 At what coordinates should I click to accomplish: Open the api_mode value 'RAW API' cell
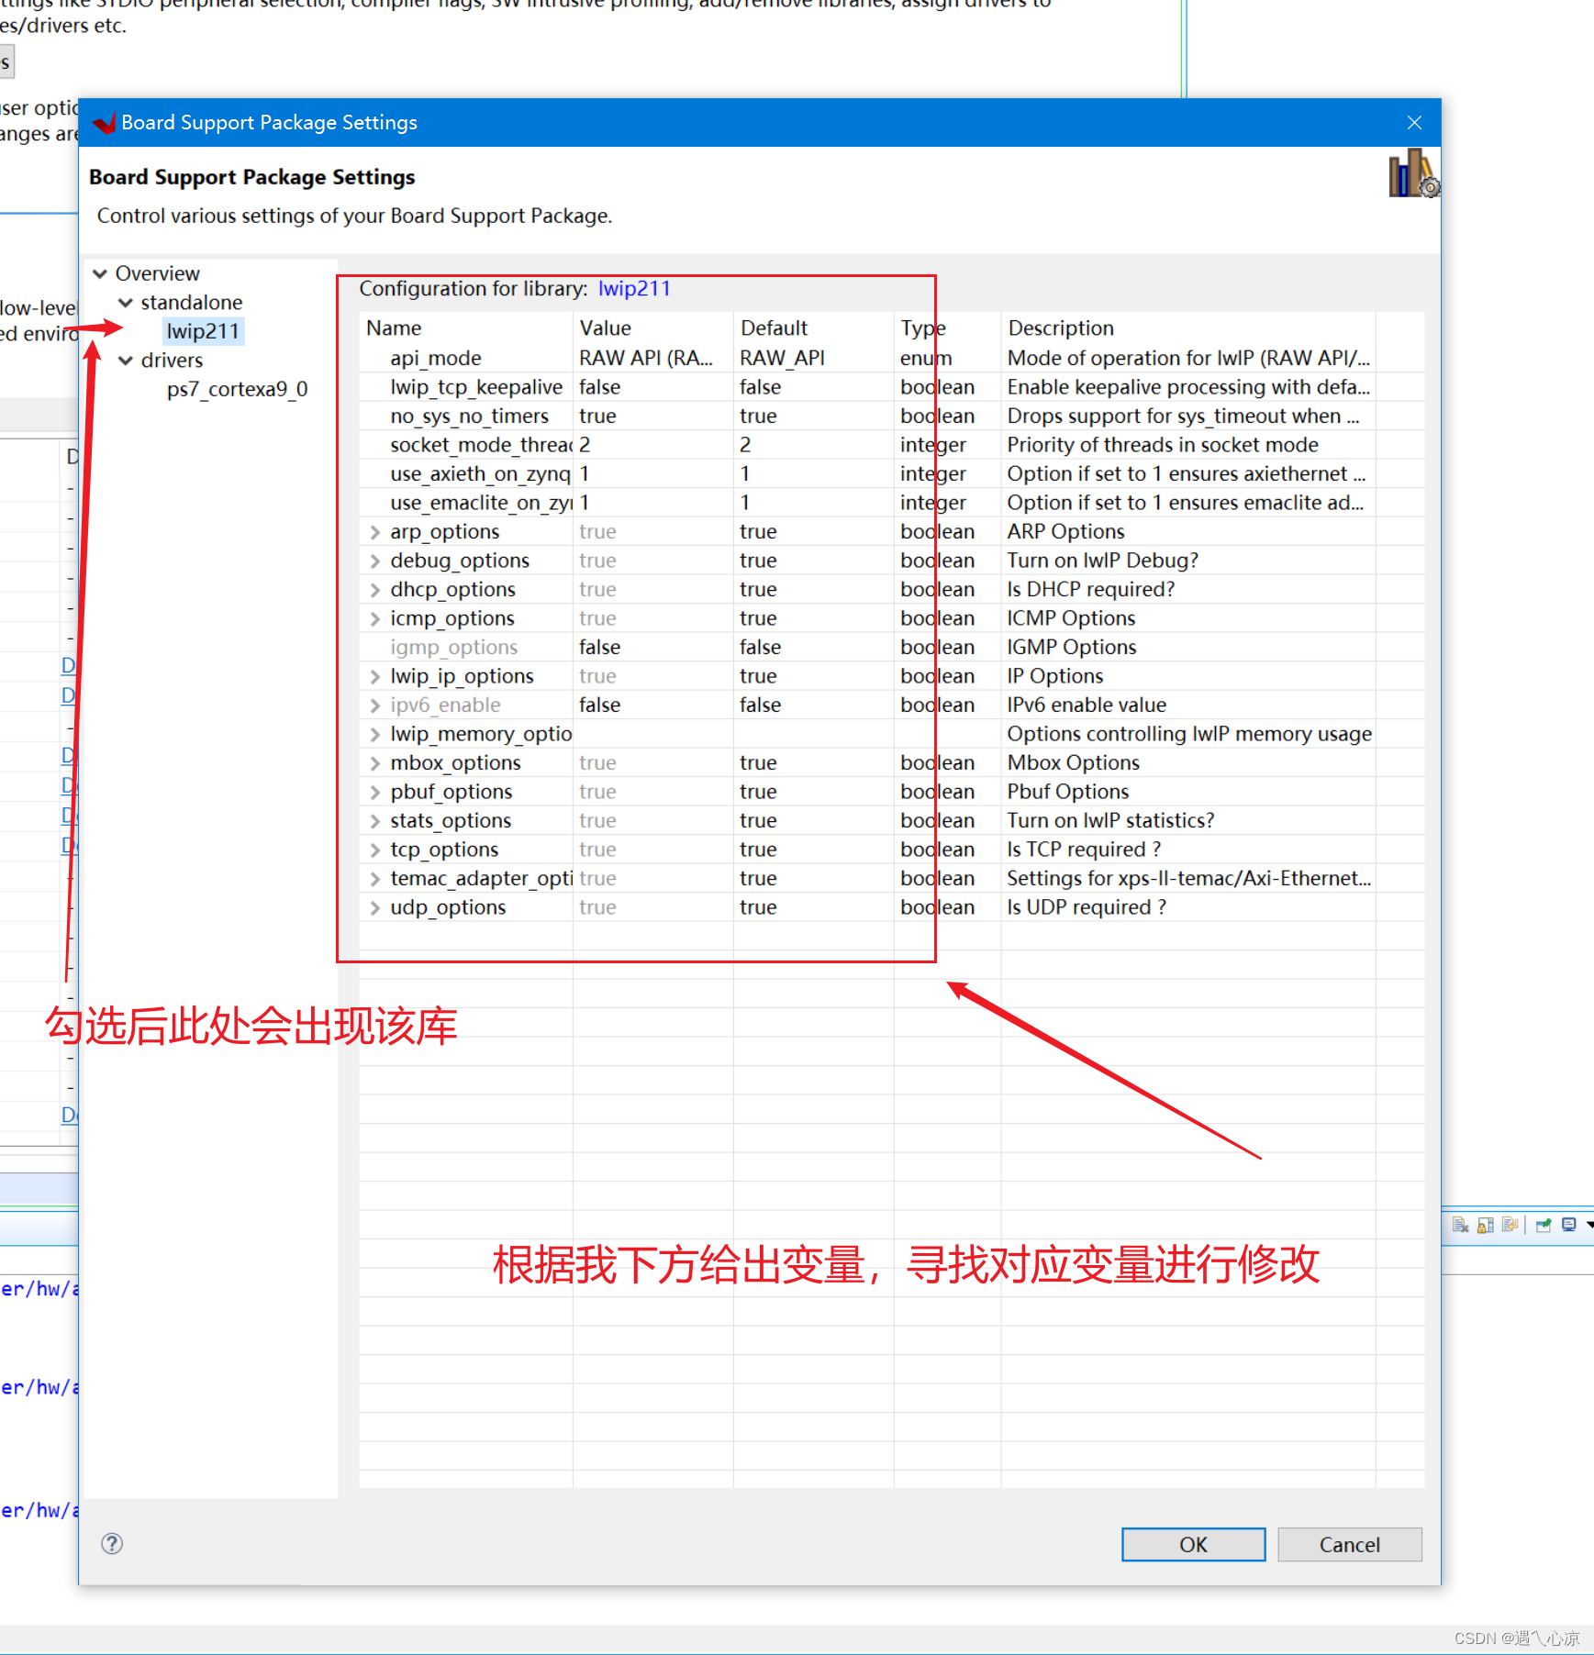653,358
